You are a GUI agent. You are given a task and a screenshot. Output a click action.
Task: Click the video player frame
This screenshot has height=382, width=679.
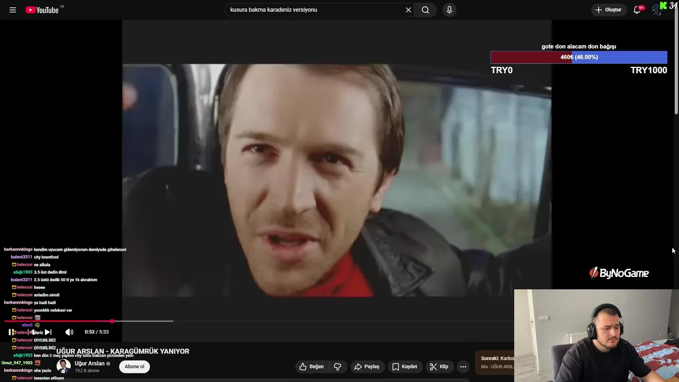pos(337,180)
